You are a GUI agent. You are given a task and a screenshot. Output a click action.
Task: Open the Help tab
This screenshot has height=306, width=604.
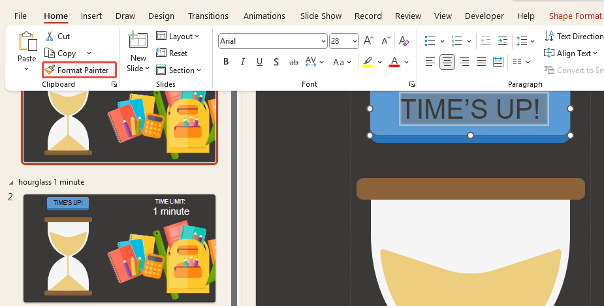tap(526, 16)
